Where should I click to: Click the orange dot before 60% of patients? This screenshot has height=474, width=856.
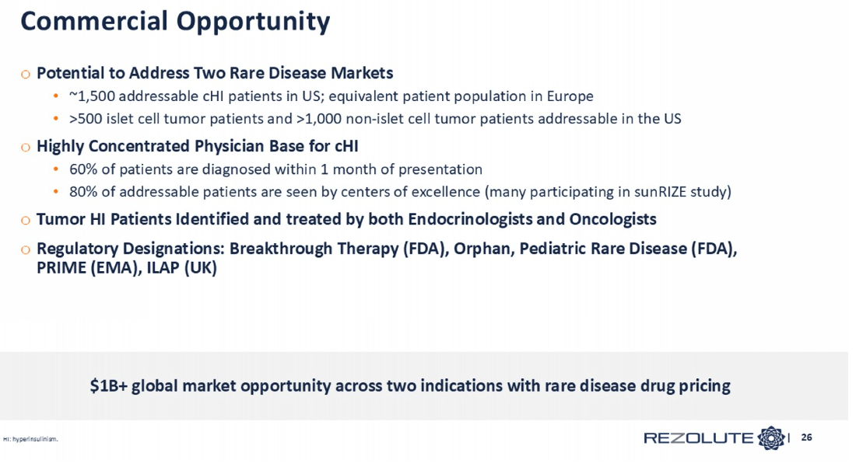(x=55, y=170)
